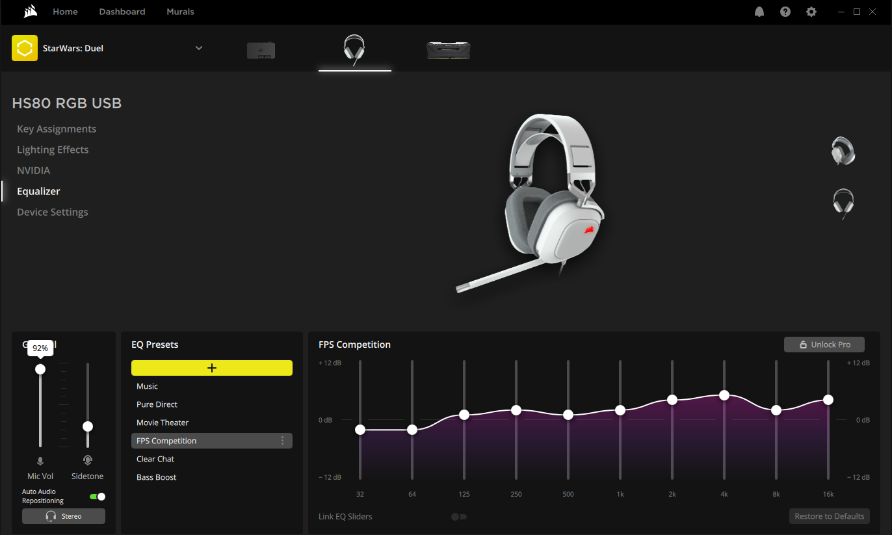Select the Clear Chat preset

pos(212,459)
